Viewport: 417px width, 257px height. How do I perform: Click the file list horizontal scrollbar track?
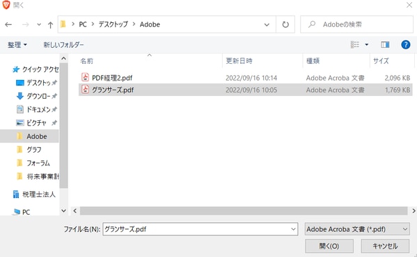[244, 211]
